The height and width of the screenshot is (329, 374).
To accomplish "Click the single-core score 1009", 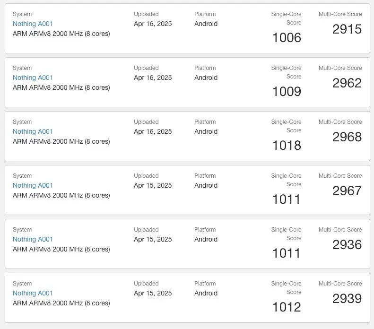I will tap(287, 92).
